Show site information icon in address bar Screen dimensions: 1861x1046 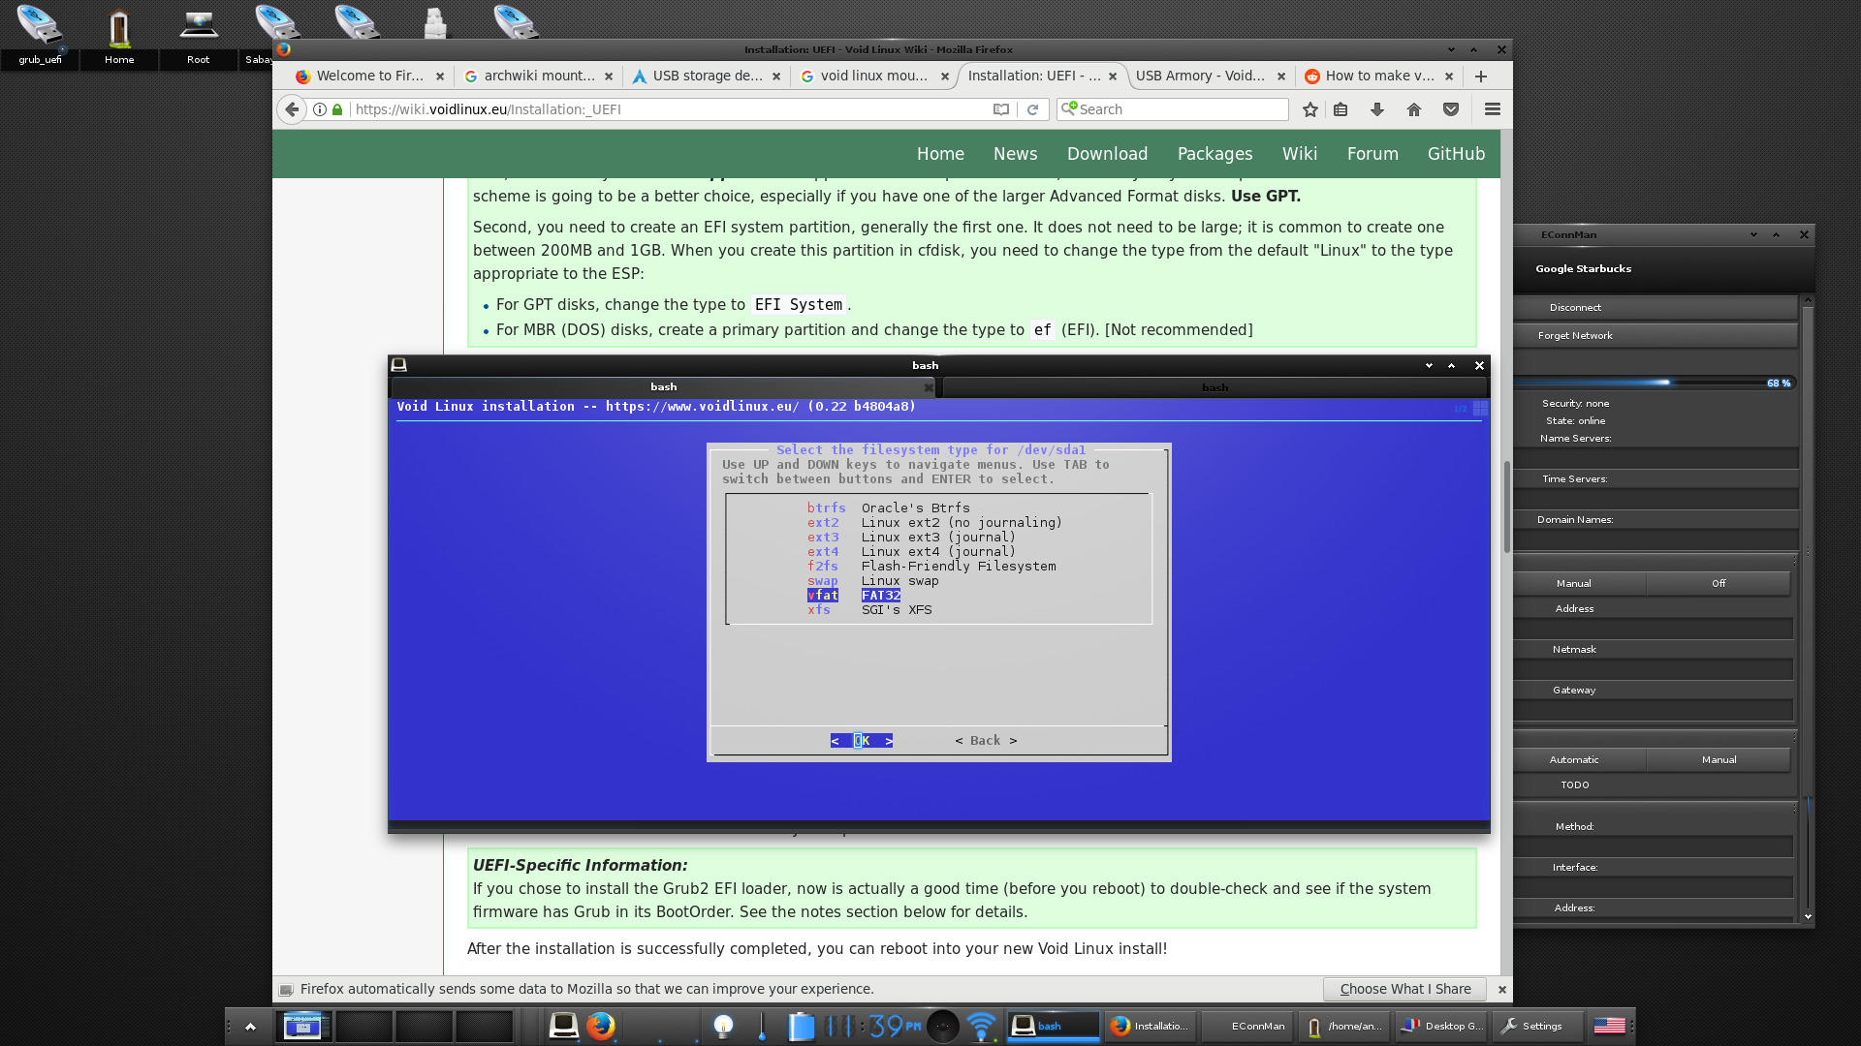pos(320,109)
